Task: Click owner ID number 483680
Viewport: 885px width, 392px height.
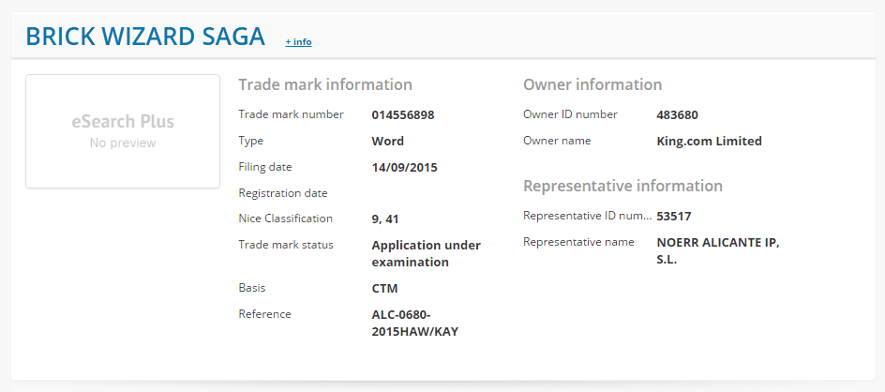Action: coord(677,114)
